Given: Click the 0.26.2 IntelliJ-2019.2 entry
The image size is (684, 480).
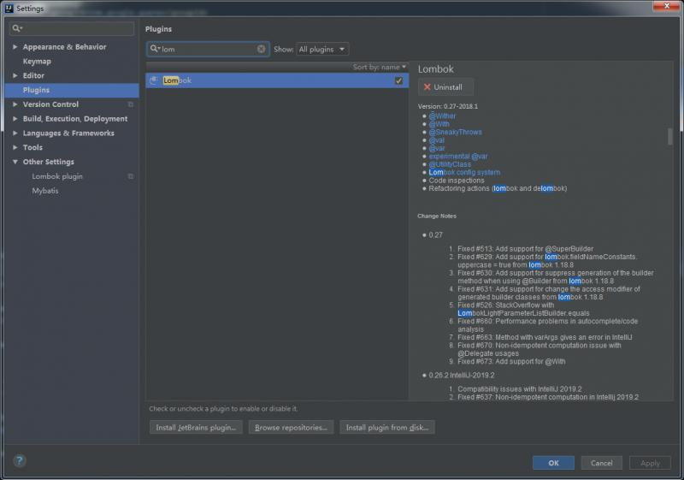Looking at the screenshot, I should (462, 376).
